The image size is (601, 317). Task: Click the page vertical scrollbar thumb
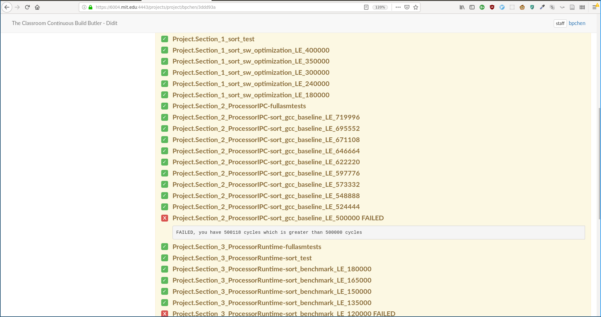599,163
